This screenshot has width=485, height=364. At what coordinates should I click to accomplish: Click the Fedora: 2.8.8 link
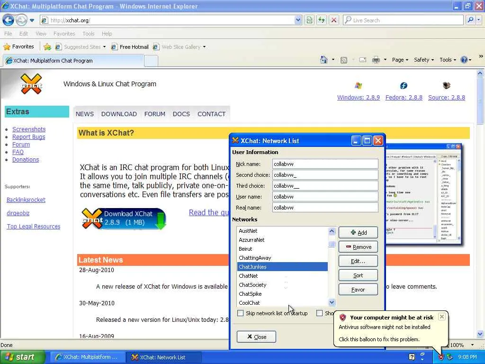pos(404,98)
